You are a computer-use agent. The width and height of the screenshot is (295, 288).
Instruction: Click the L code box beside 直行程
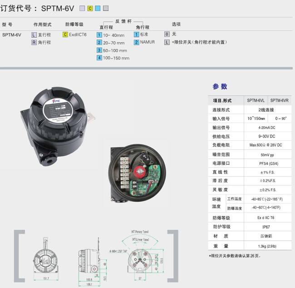tap(34, 35)
